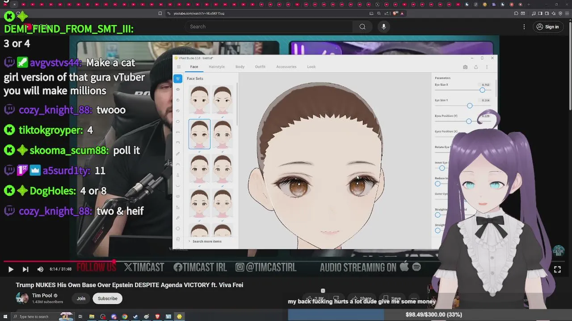Click the YouTube search magnifier button
572x321 pixels.
[362, 27]
